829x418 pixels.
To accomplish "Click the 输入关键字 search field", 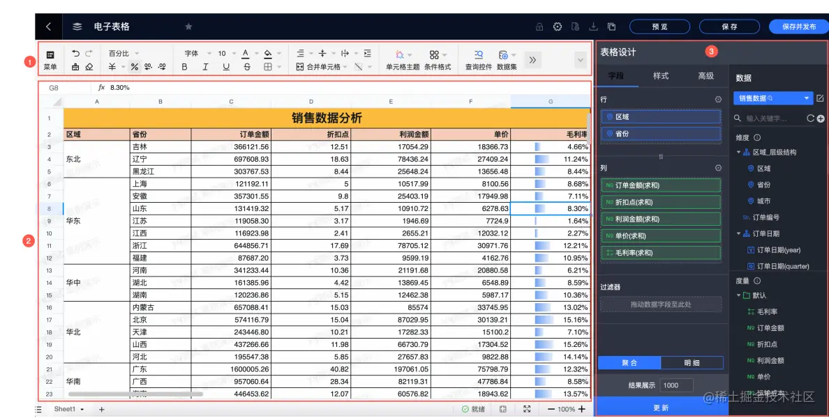I will coord(768,118).
